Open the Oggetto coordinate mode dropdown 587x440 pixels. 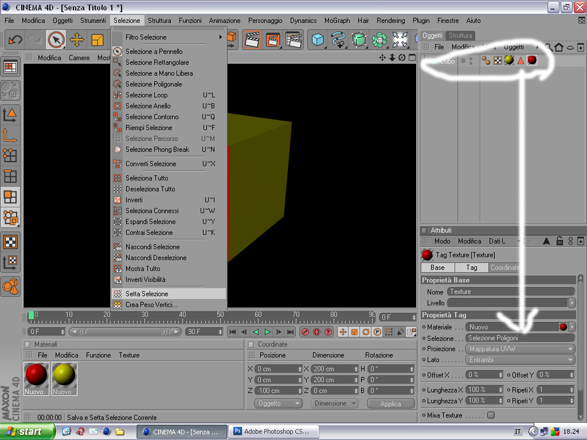(x=279, y=403)
